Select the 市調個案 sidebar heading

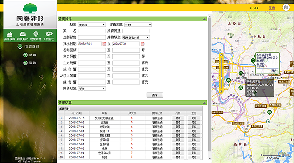pyautogui.click(x=29, y=46)
